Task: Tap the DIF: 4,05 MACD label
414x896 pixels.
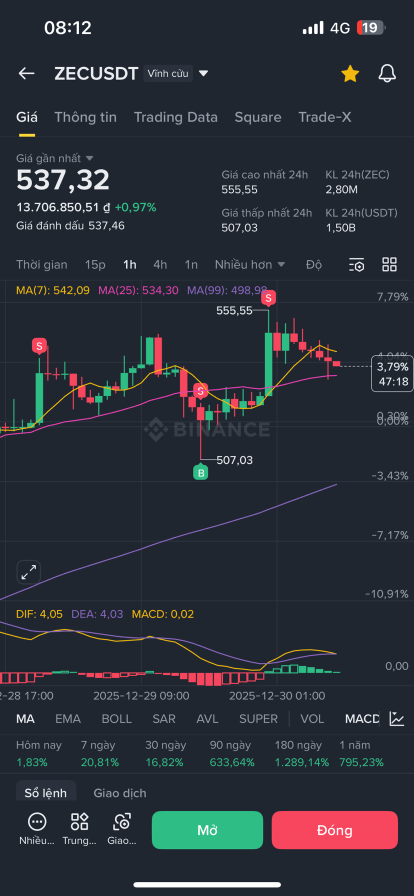Action: coord(39,614)
